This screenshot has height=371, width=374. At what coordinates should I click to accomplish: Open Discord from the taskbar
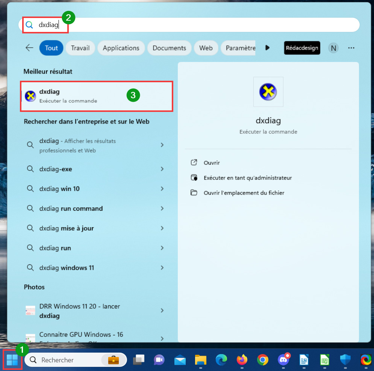[x=283, y=360]
